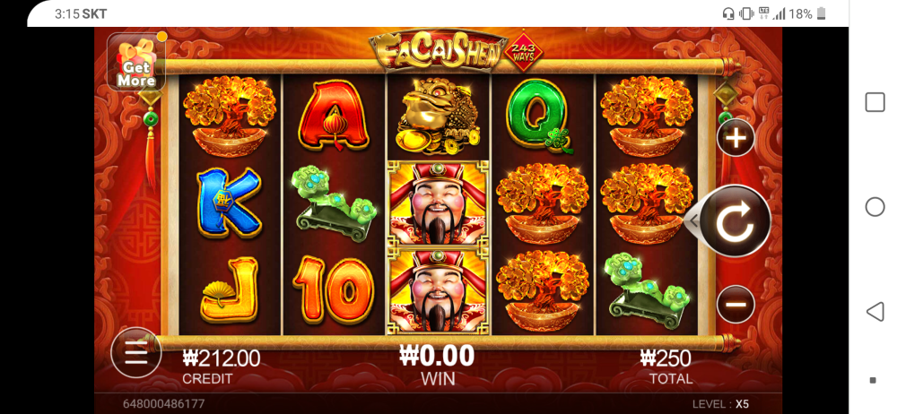This screenshot has width=897, height=414.
Task: Tap the ₩250 total bet display
Action: tap(666, 358)
